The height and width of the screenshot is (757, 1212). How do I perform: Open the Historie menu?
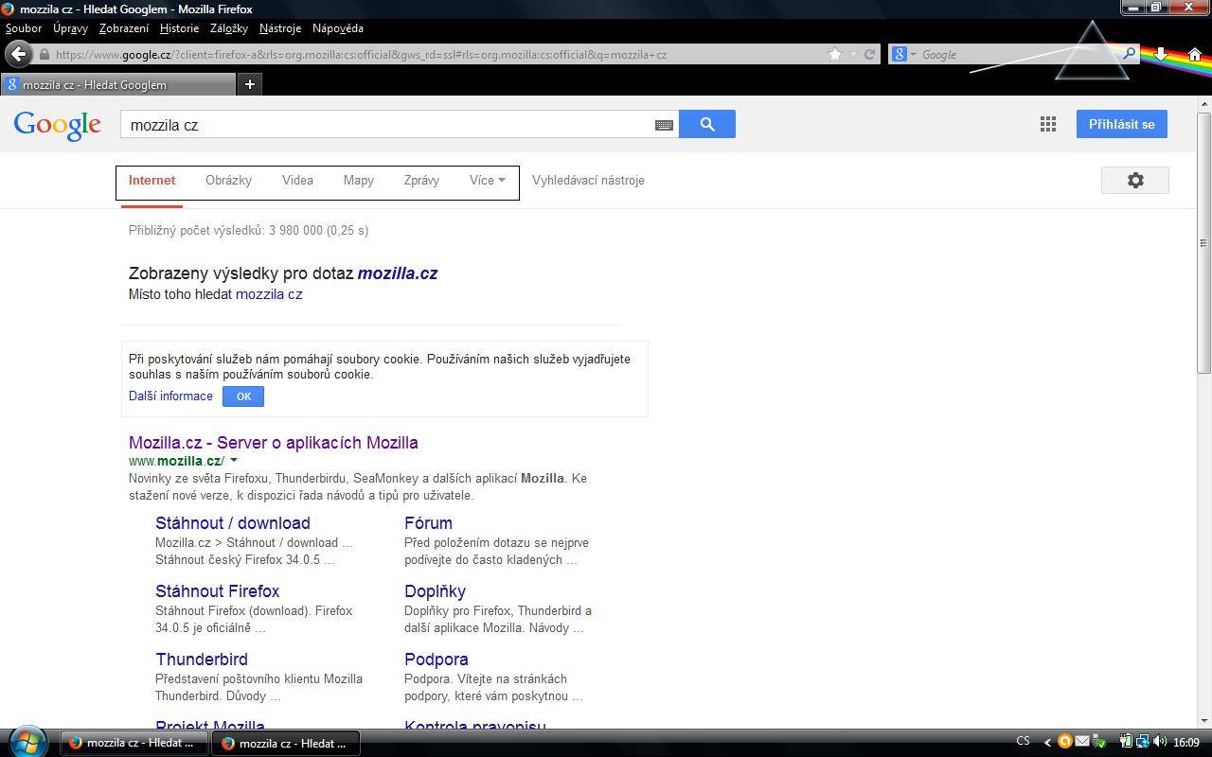pos(179,28)
